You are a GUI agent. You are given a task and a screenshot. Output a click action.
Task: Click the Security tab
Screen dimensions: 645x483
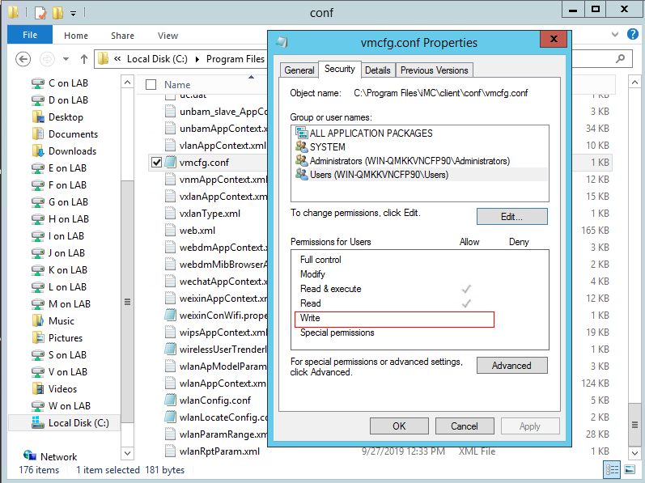(x=339, y=69)
